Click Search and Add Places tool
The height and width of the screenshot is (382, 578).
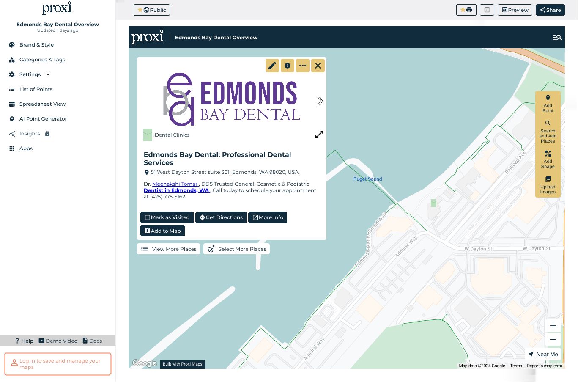[548, 131]
